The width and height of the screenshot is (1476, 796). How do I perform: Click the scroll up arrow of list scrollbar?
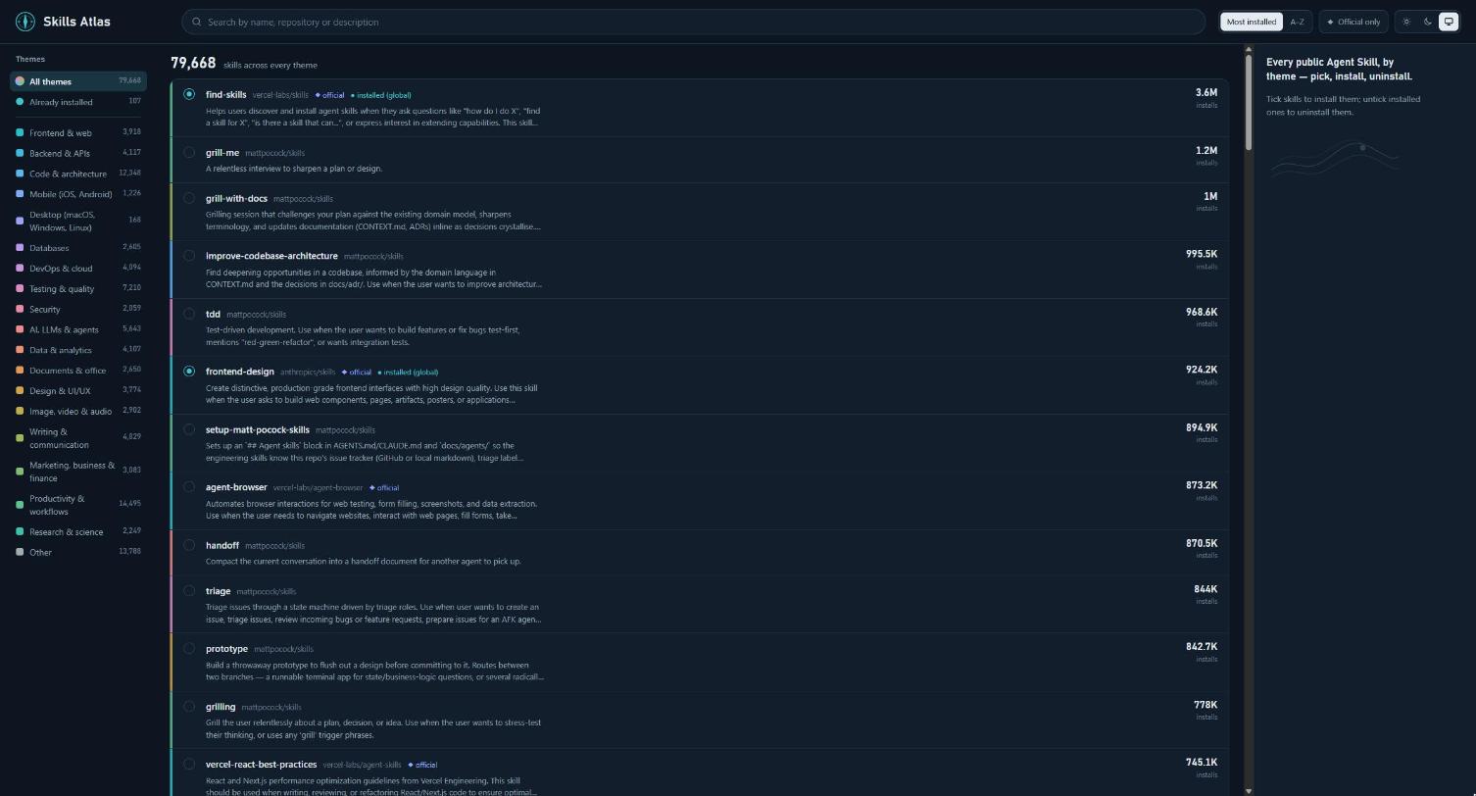tap(1249, 49)
